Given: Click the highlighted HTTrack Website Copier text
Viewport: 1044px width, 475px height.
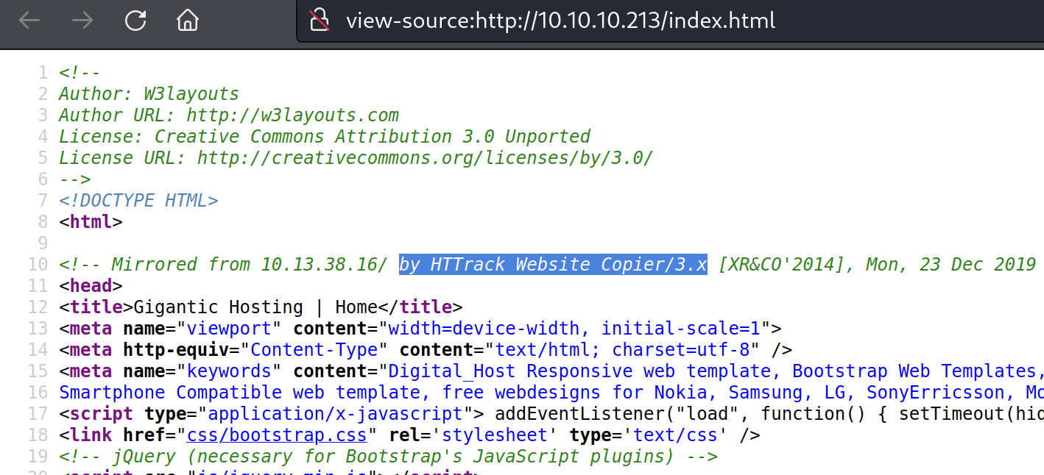Looking at the screenshot, I should (552, 264).
